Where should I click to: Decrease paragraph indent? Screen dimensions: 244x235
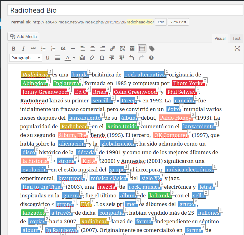point(112,58)
